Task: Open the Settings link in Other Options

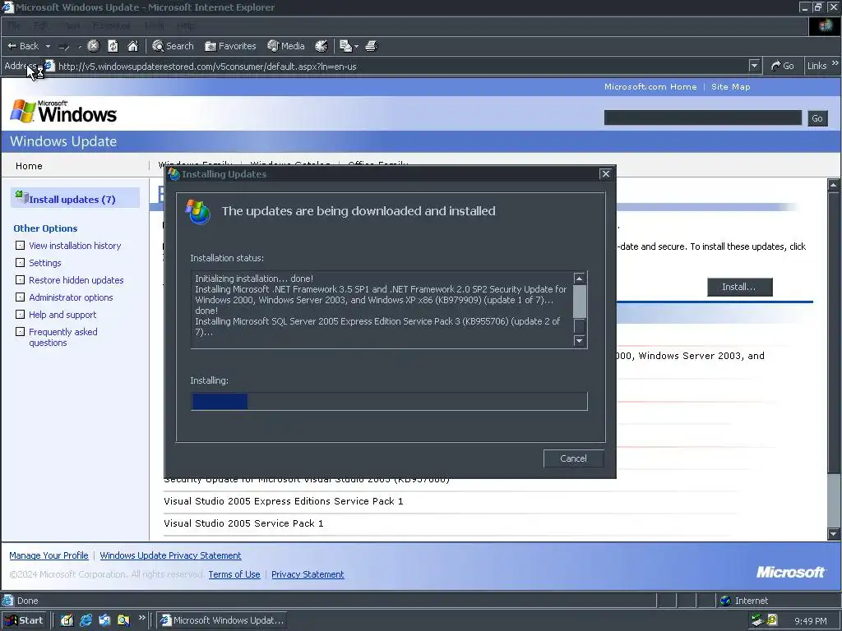Action: pyautogui.click(x=45, y=263)
